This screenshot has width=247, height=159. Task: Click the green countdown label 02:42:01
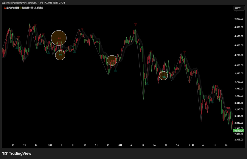239,131
